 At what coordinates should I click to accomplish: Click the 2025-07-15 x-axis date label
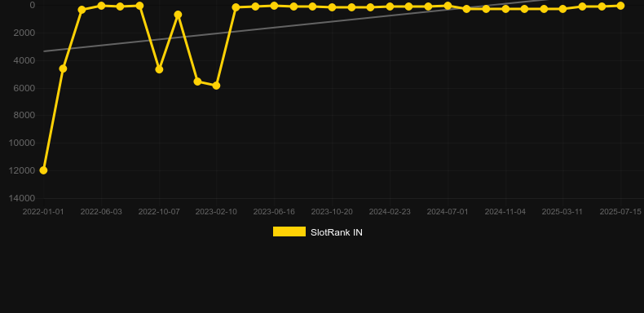[620, 212]
